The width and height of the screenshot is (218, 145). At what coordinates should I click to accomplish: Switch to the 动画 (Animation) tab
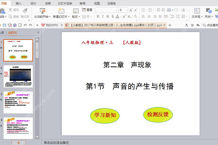coord(48,3)
